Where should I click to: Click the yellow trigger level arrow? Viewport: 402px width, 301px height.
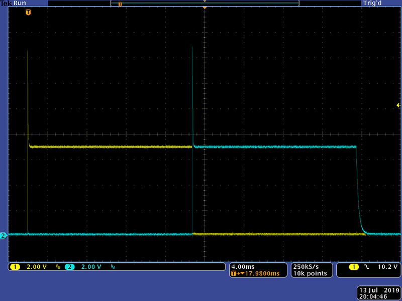pos(398,105)
